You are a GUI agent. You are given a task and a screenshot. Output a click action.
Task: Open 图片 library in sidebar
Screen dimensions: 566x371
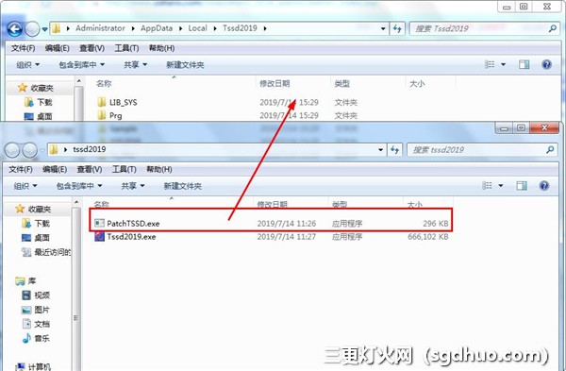click(x=36, y=310)
